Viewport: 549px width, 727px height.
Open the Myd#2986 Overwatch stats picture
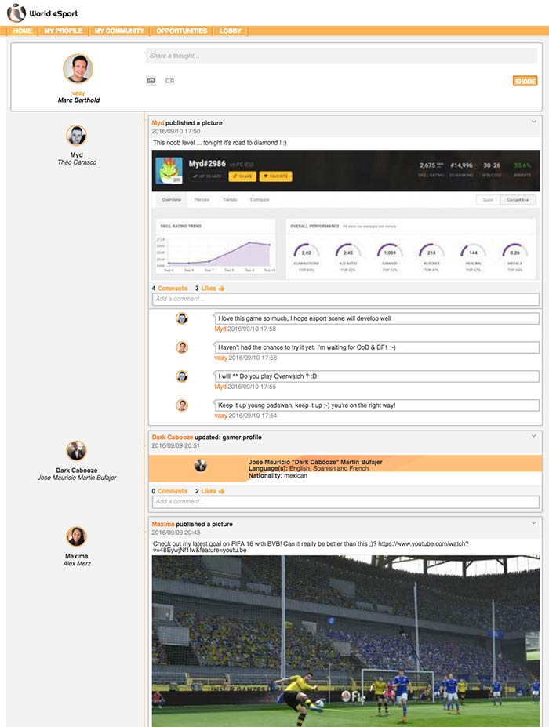click(x=345, y=216)
